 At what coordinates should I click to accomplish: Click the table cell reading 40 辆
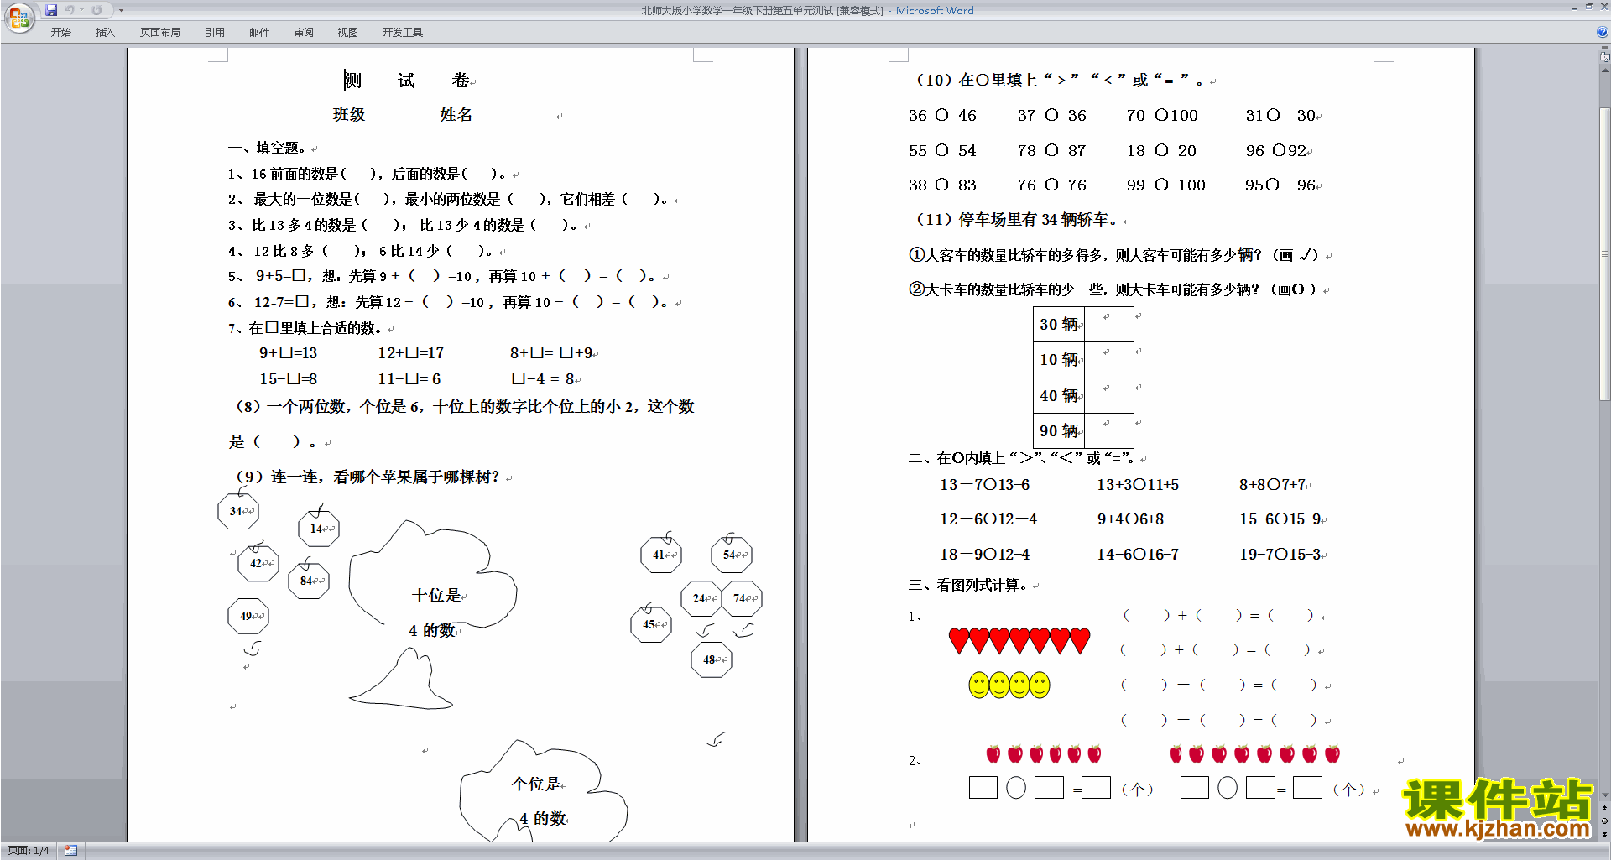tap(1059, 395)
